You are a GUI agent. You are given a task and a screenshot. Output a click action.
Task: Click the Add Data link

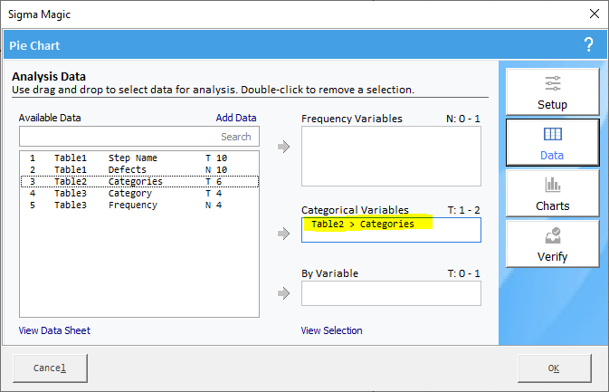(x=236, y=118)
